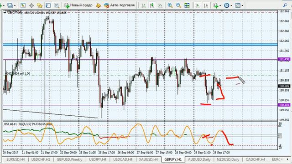The width and height of the screenshot is (292, 164).
Task: Expand the Indicators list dropdown arrow
Action: [x=220, y=5]
